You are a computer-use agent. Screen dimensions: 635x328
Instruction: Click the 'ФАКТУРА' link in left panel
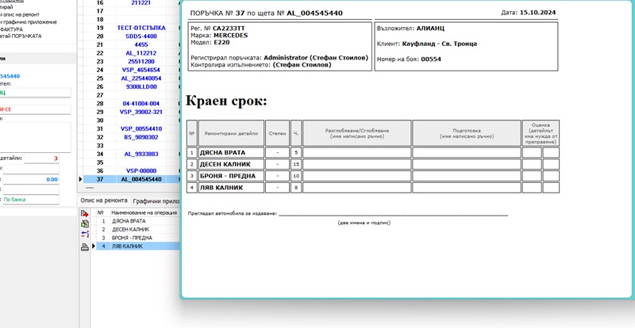coord(11,29)
